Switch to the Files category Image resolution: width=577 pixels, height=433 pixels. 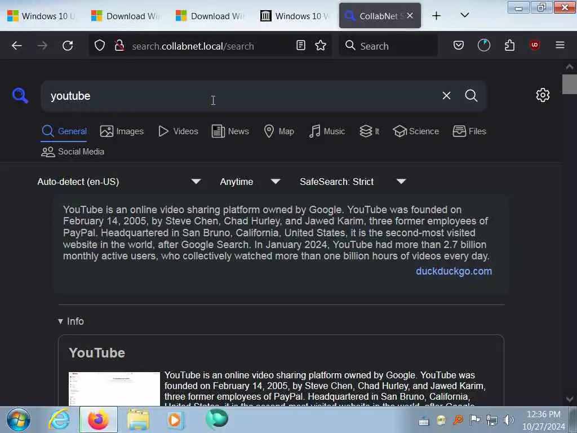[x=469, y=131]
